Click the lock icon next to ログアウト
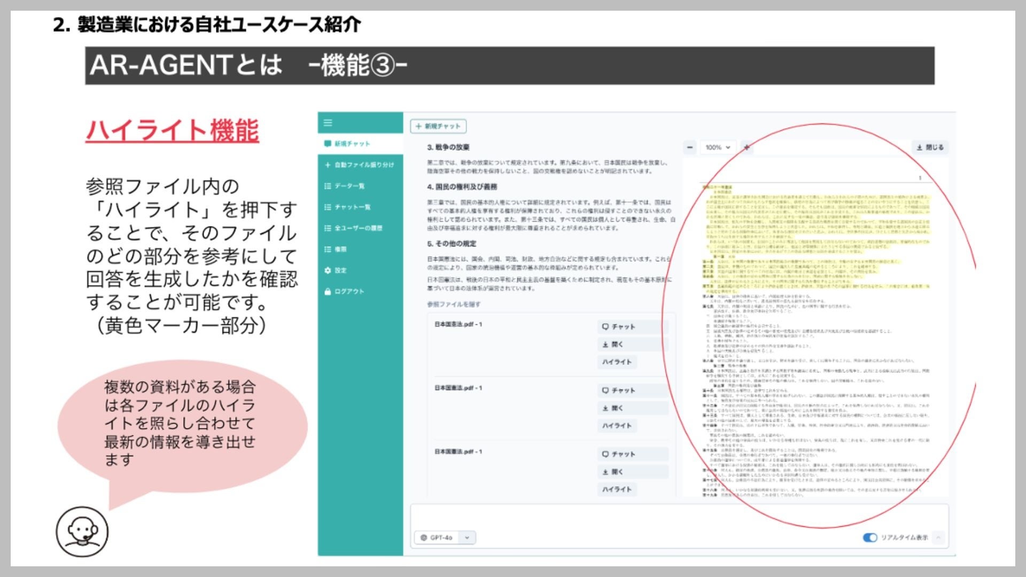Image resolution: width=1026 pixels, height=577 pixels. tap(328, 291)
